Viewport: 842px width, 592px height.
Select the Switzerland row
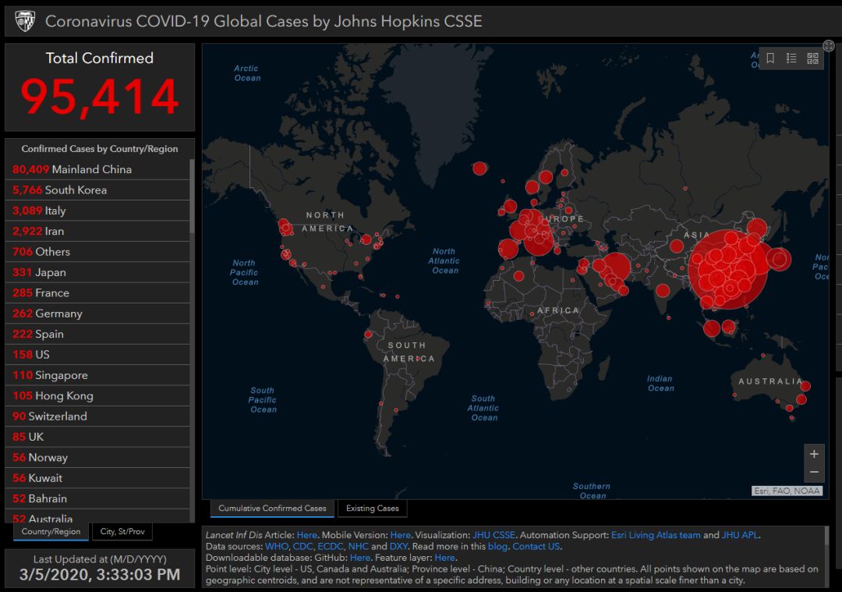97,417
